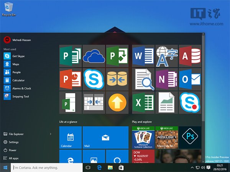Click the taskbar clock and date
This screenshot has width=230, height=172.
click(220, 167)
